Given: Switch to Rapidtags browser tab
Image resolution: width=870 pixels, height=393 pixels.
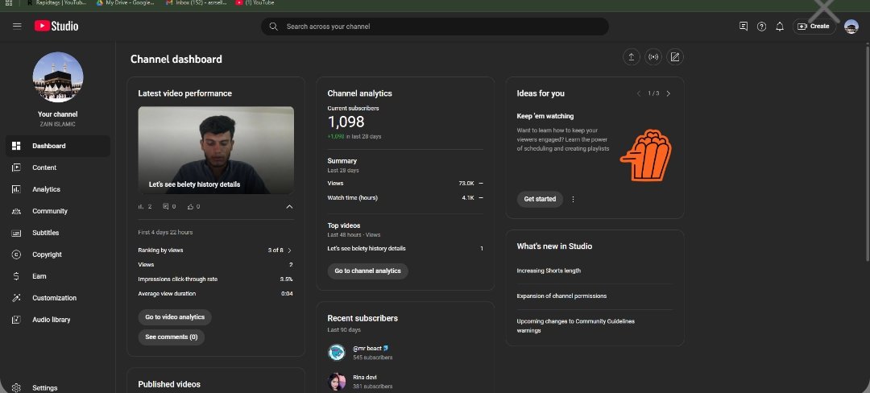Looking at the screenshot, I should tap(57, 2).
